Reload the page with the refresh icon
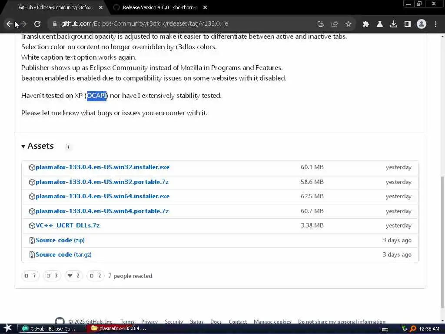This screenshot has width=445, height=334. pyautogui.click(x=37, y=24)
